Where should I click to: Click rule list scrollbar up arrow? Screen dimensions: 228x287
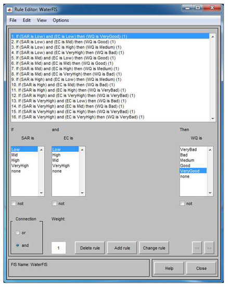(x=213, y=37)
